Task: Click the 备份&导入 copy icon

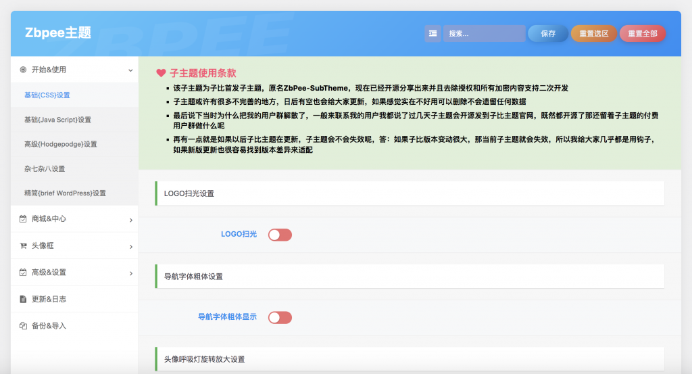Action: click(23, 325)
